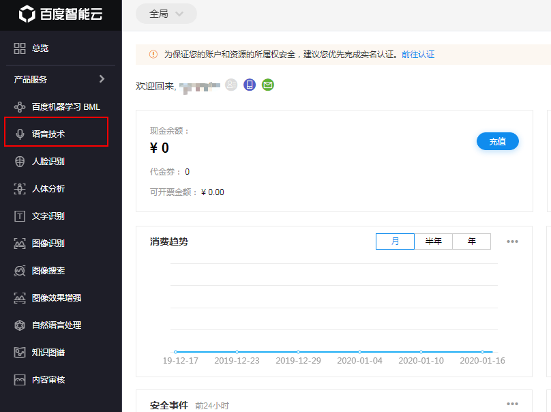
Task: Click the 欢迎回来 greeting text
Action: 155,86
